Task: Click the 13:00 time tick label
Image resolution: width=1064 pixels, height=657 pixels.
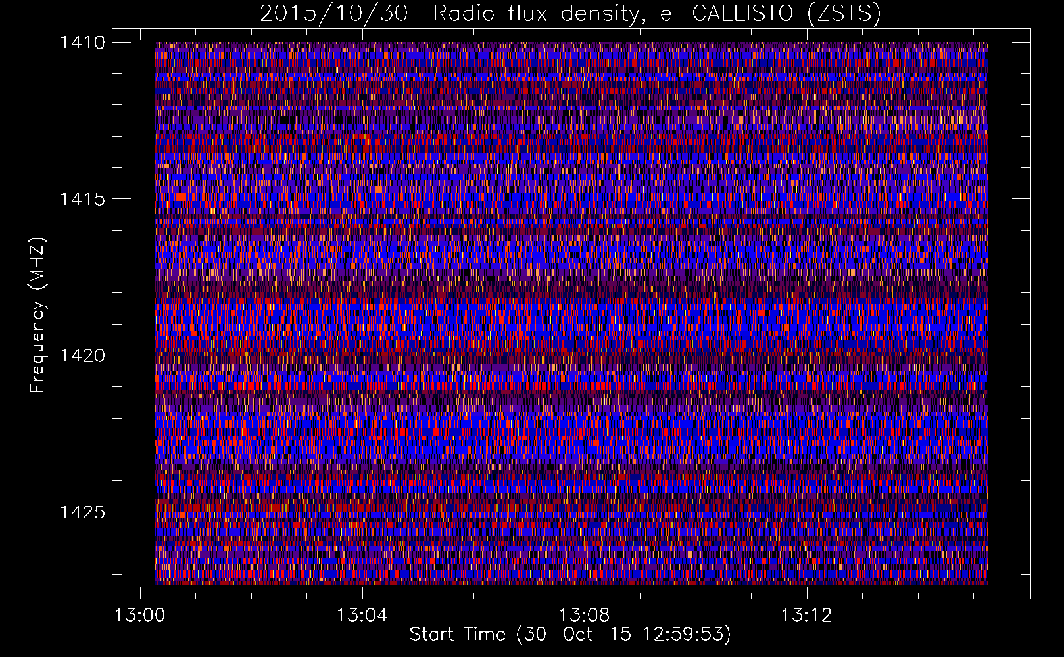Action: tap(139, 616)
